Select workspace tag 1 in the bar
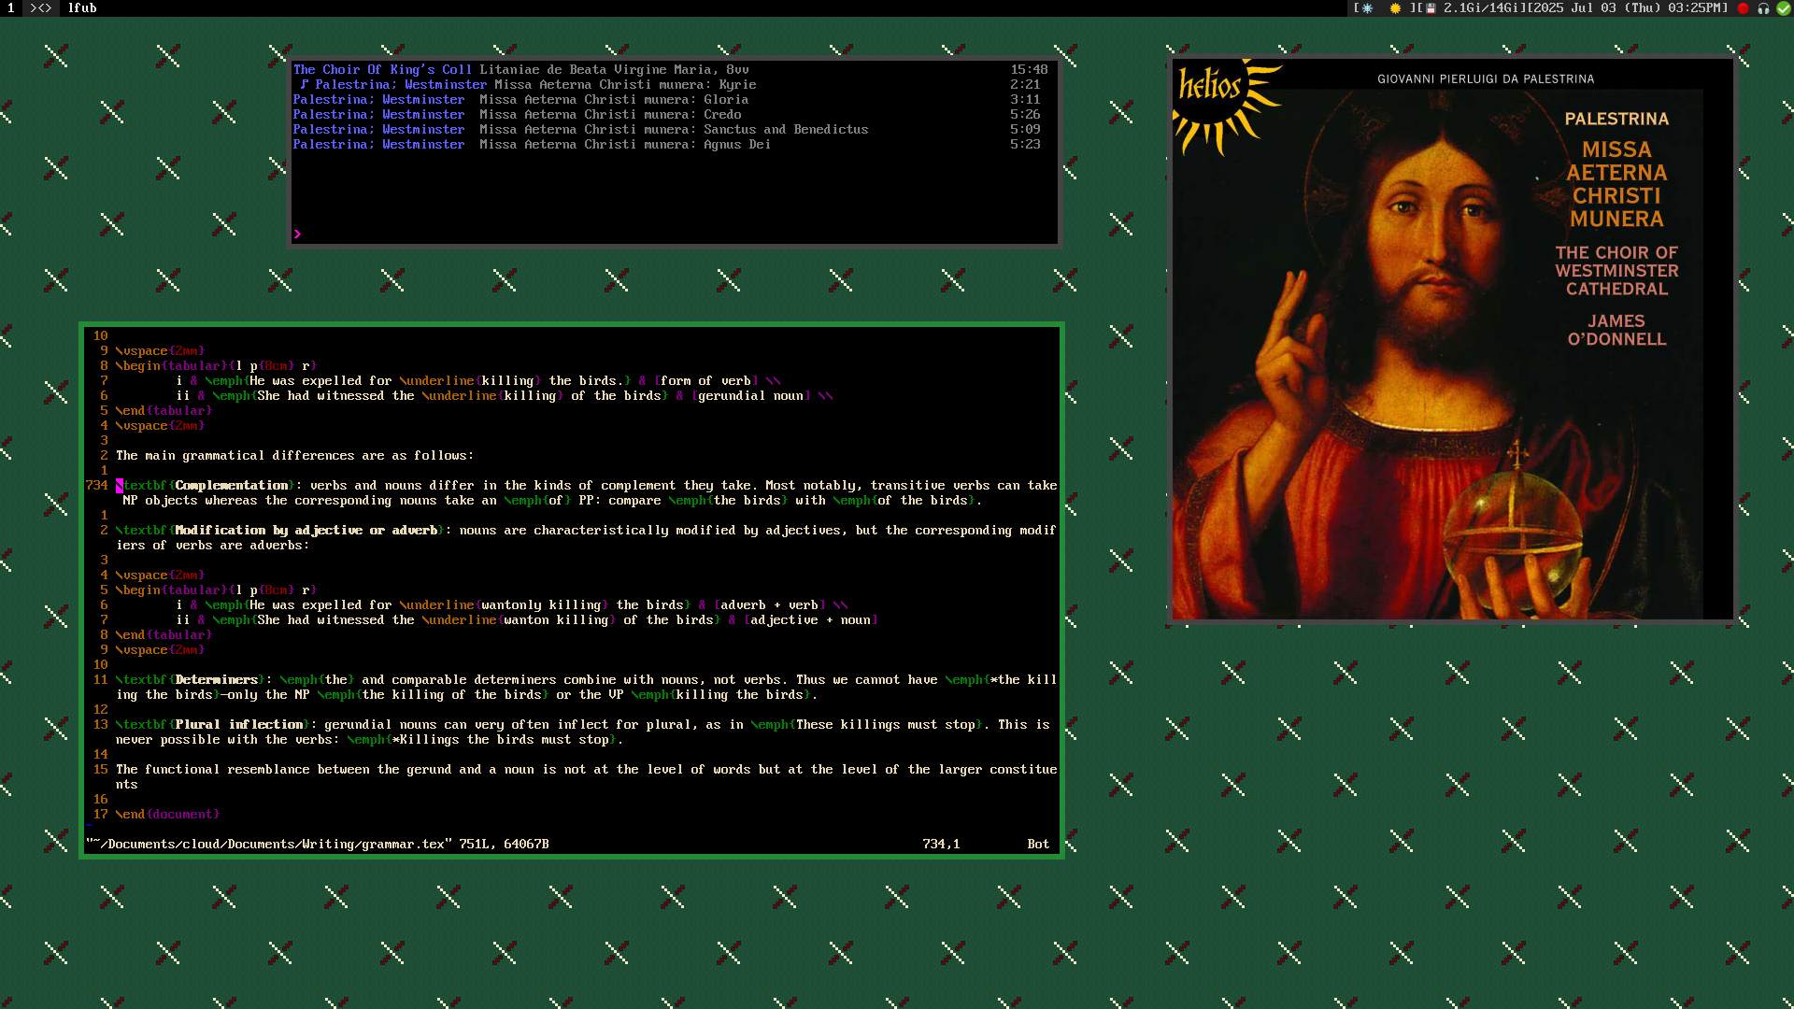Viewport: 1794px width, 1009px height. tap(11, 7)
